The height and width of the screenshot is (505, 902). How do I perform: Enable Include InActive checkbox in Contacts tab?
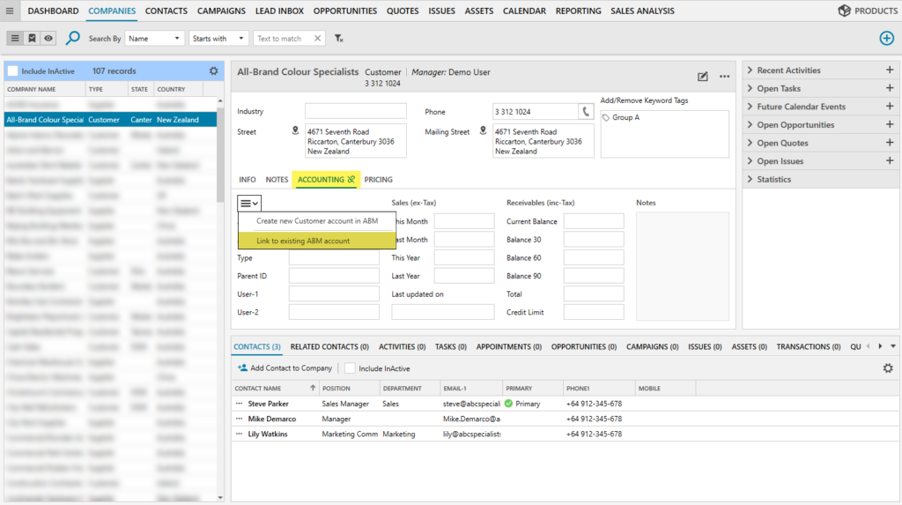pyautogui.click(x=350, y=368)
